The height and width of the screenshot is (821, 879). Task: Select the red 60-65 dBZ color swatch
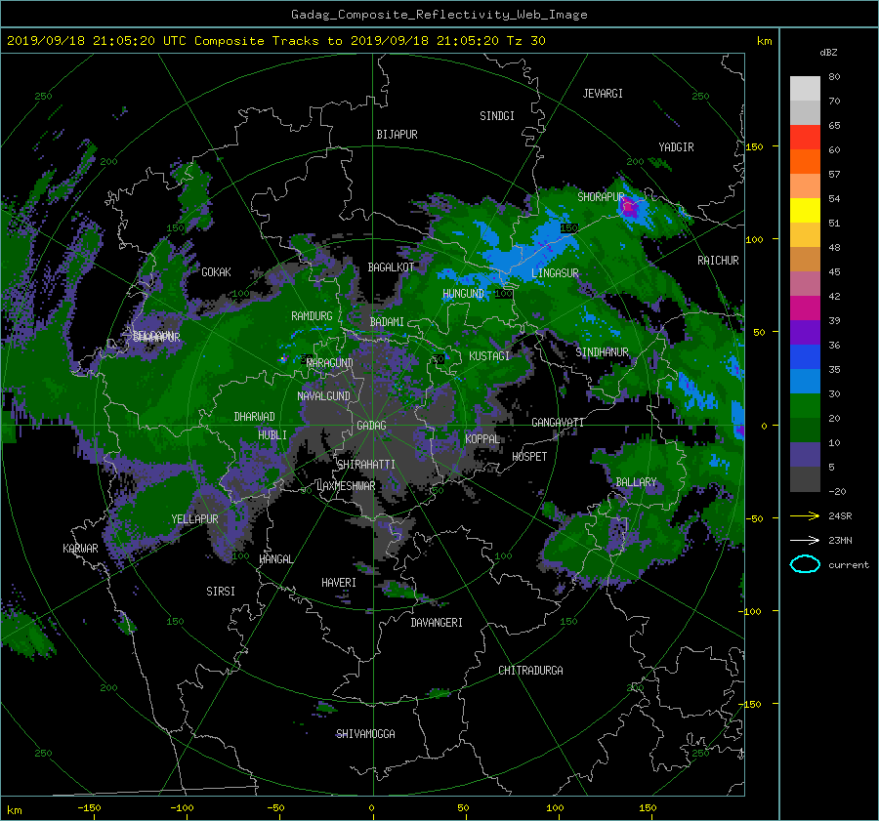(x=805, y=137)
